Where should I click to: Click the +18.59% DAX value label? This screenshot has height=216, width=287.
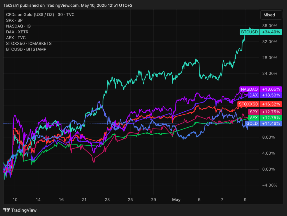(x=271, y=95)
